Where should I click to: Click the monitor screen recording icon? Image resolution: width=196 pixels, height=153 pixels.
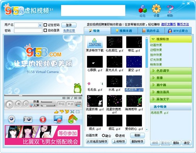pos(58,119)
